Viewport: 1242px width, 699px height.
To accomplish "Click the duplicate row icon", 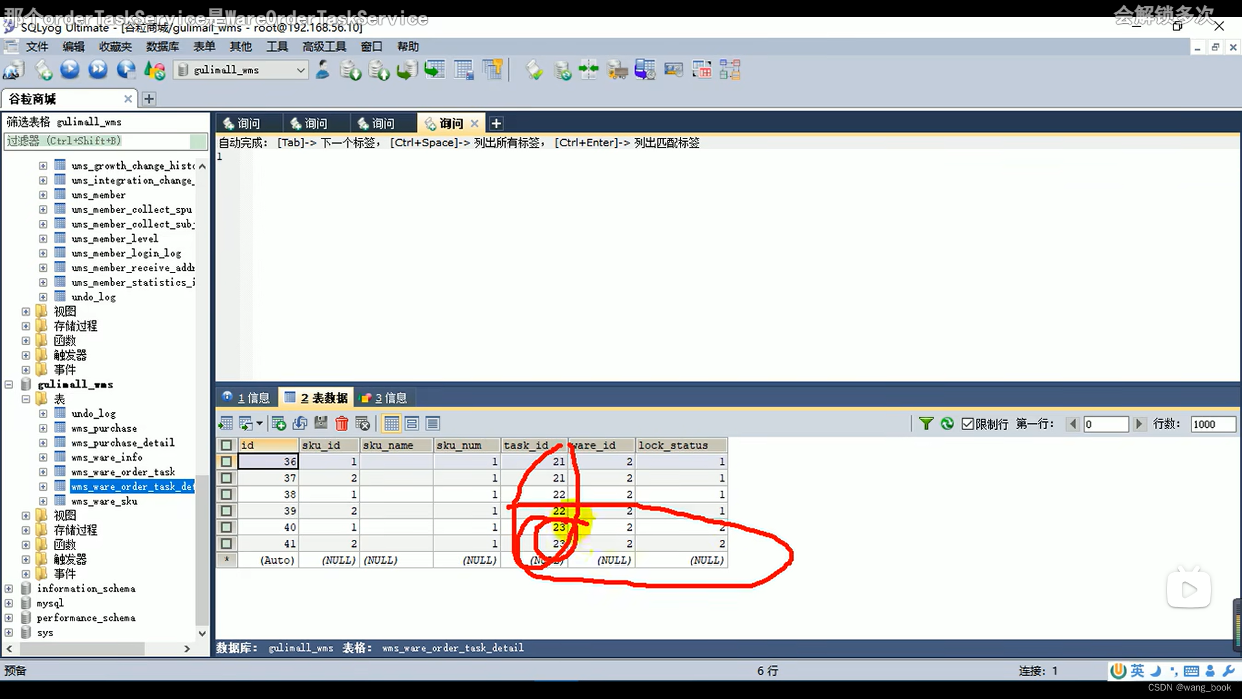I will point(300,424).
